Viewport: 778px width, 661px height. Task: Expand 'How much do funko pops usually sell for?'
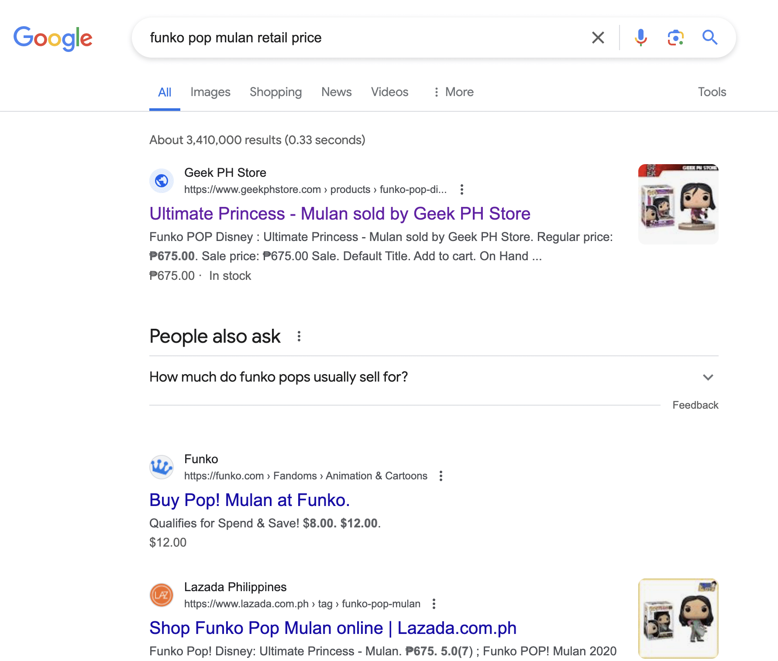tap(708, 377)
